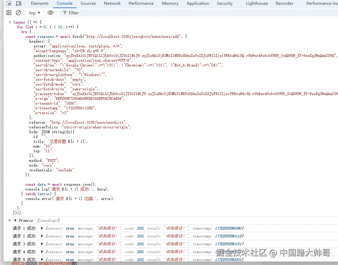Switch to the Lighthouse tab

pyautogui.click(x=257, y=3)
